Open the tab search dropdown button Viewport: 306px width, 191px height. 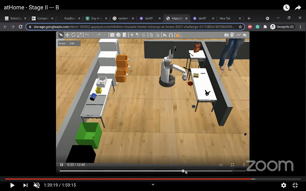tap(267, 18)
